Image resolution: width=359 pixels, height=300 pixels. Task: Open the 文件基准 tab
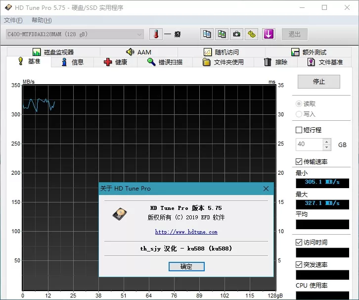click(325, 62)
